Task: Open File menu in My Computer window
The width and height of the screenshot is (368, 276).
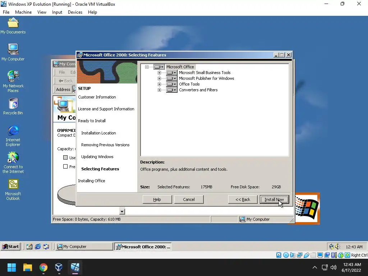Action: click(x=62, y=72)
